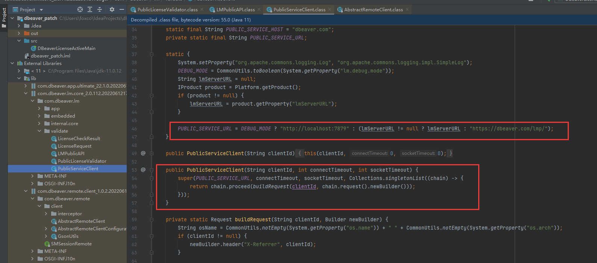Close the LMPublicAPI.class tab
597x263 pixels.
click(259, 9)
